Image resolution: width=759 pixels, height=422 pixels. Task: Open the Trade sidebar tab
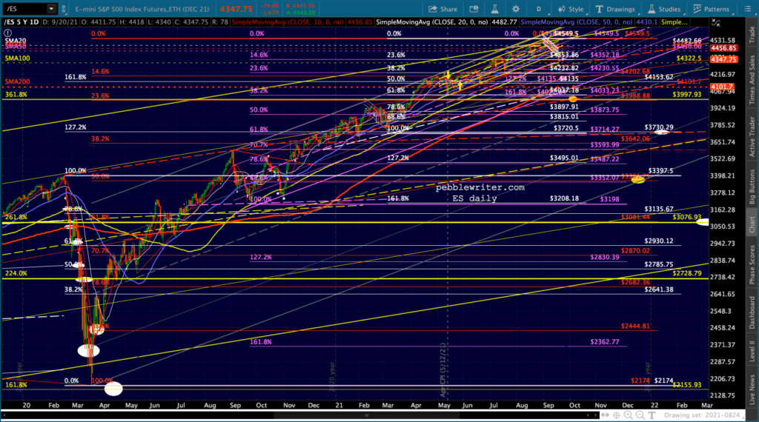(x=752, y=34)
